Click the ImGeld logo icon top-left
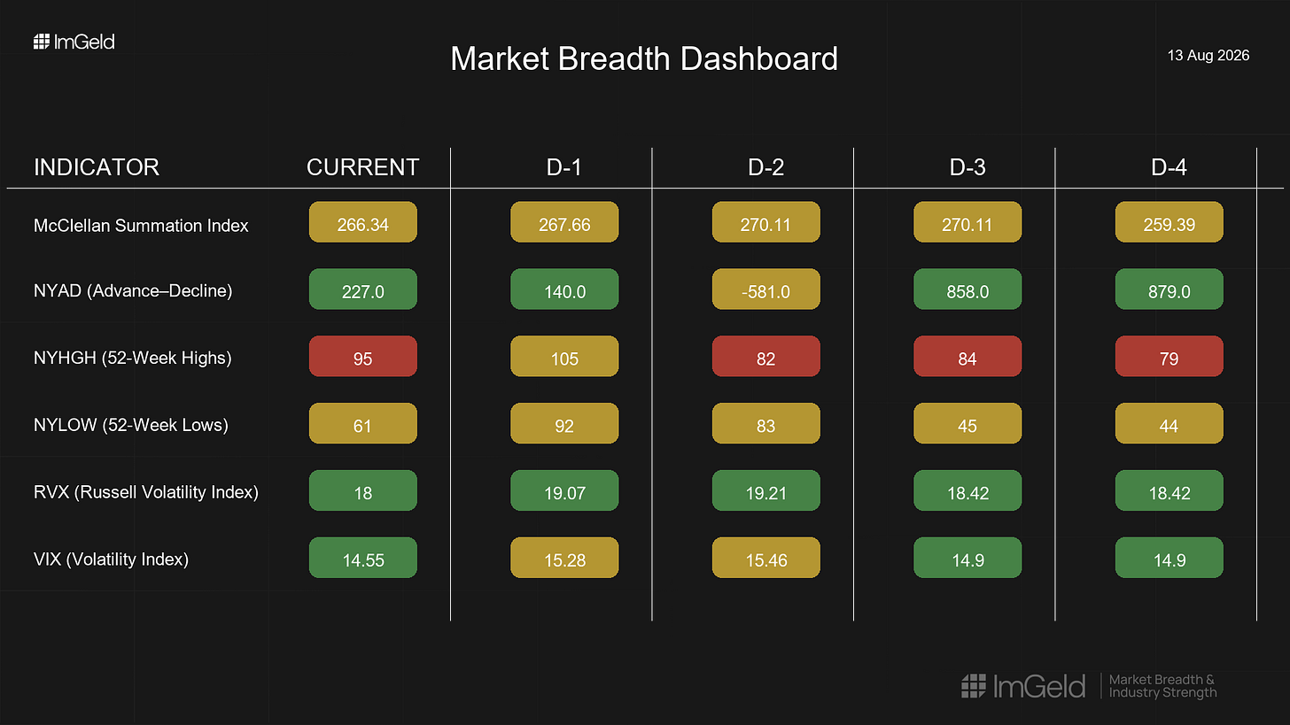The image size is (1290, 725). click(x=42, y=42)
